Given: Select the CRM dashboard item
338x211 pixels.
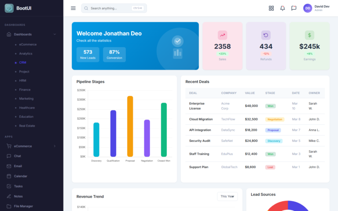Looking at the screenshot, I should tap(22, 62).
